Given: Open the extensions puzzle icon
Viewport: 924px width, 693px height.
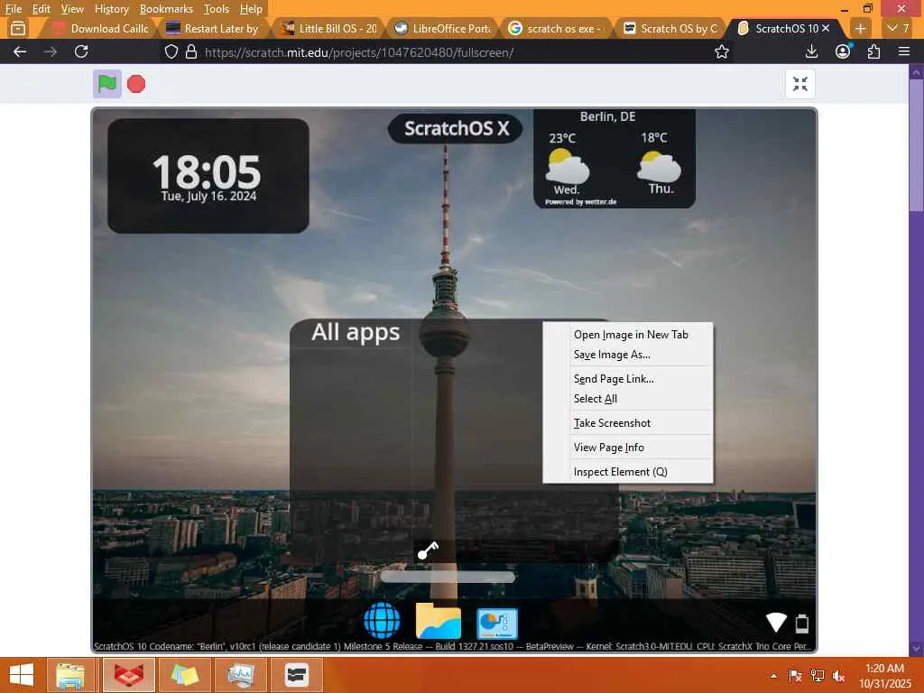Looking at the screenshot, I should coord(873,51).
